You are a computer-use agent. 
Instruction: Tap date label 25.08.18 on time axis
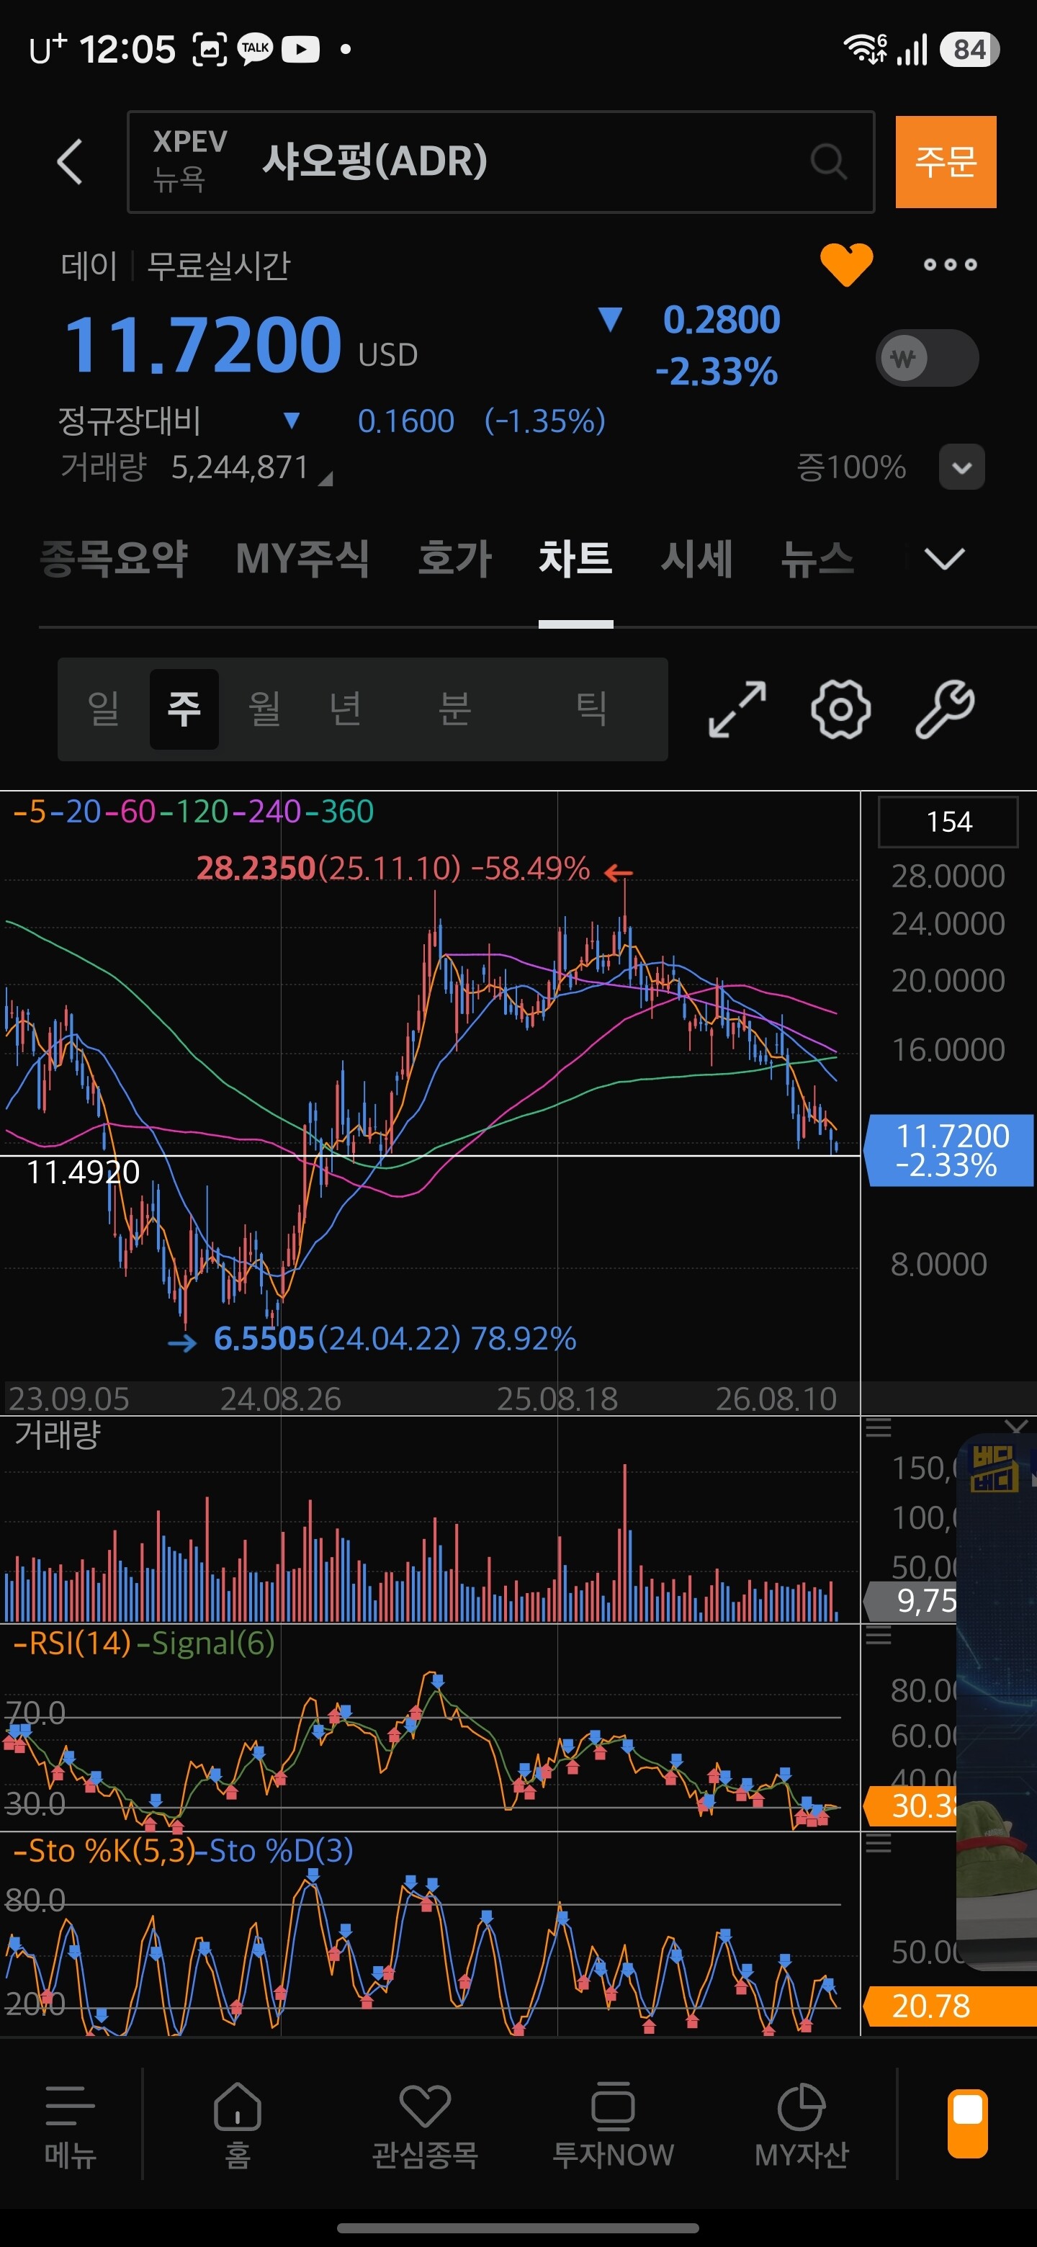557,1399
